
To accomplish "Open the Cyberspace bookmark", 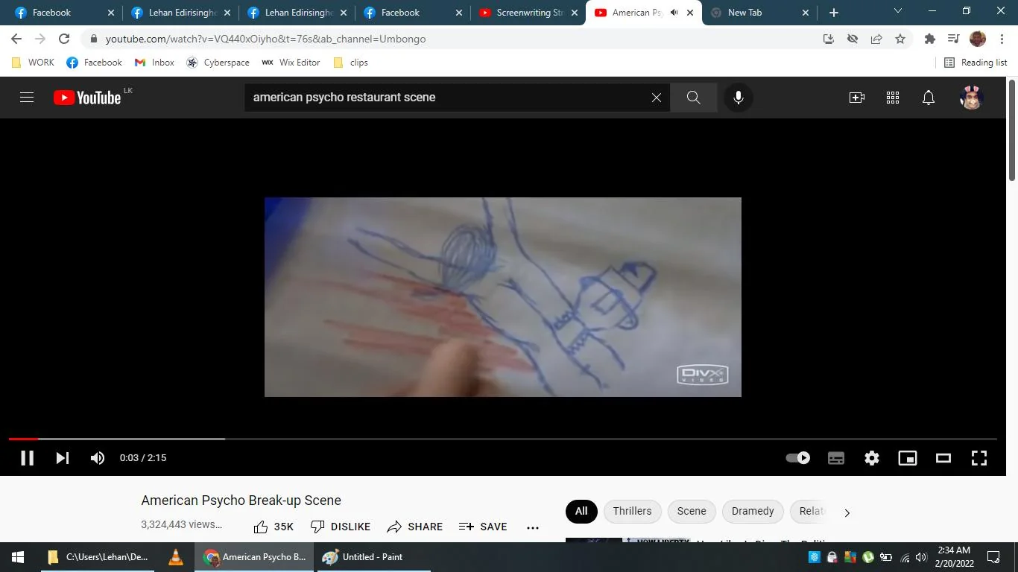I will click(218, 63).
